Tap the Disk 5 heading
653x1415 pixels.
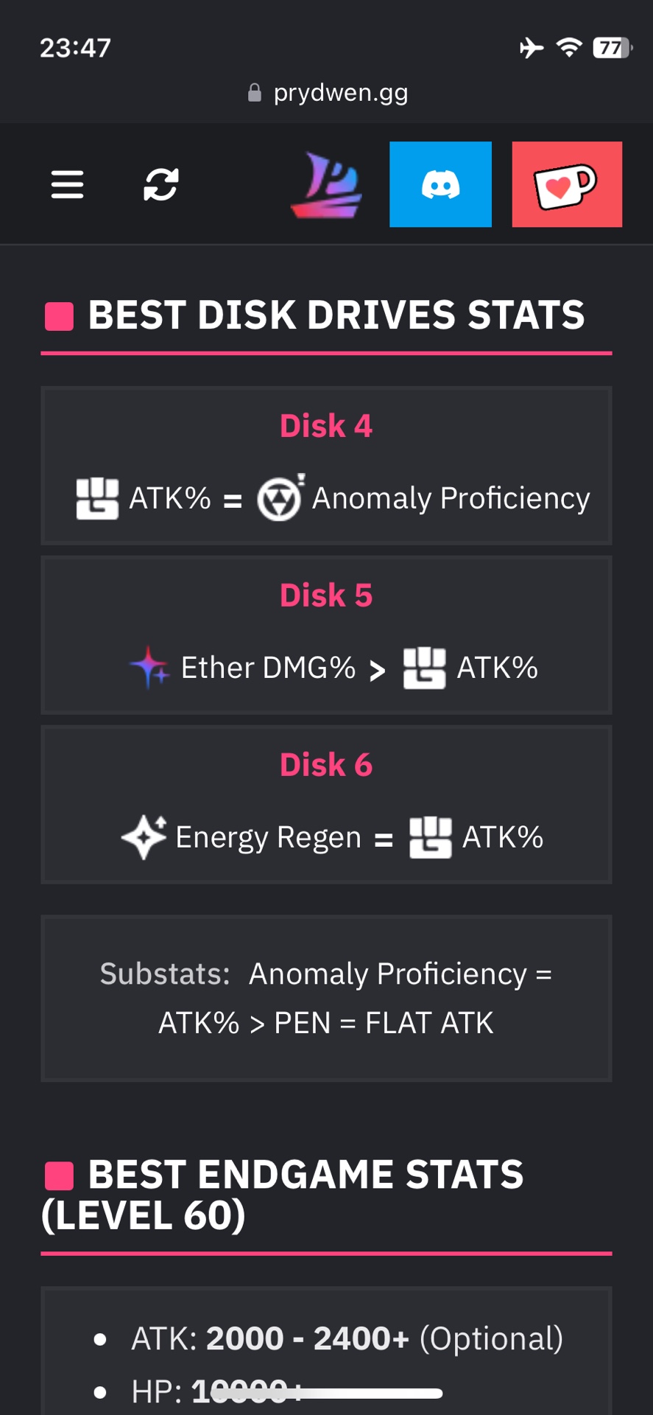point(326,595)
